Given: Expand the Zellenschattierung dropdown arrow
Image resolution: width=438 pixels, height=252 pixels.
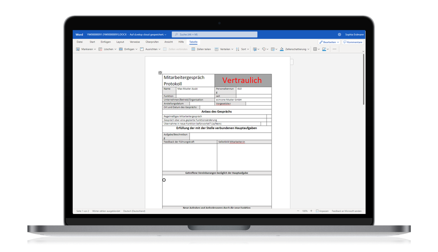Looking at the screenshot, I should (x=308, y=49).
